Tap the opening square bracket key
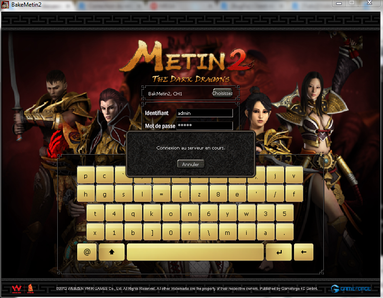The width and height of the screenshot is (383, 298). pyautogui.click(x=180, y=194)
